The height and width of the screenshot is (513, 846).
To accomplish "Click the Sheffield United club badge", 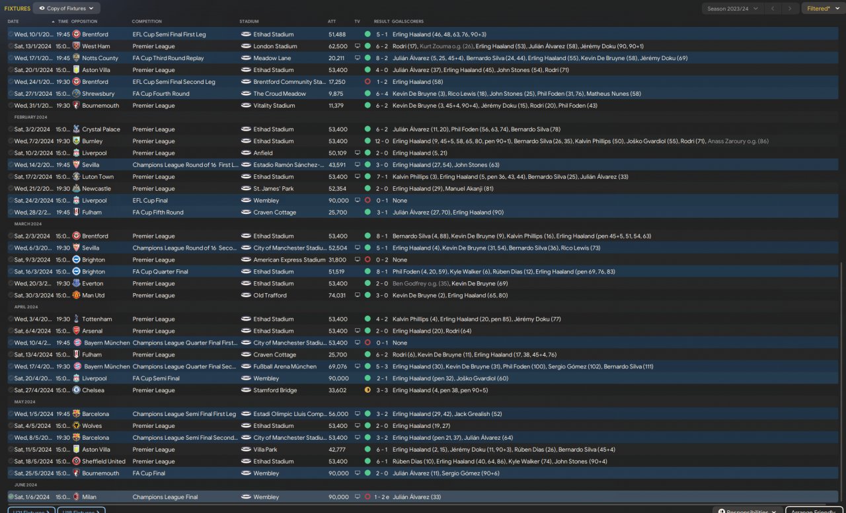I will [76, 462].
